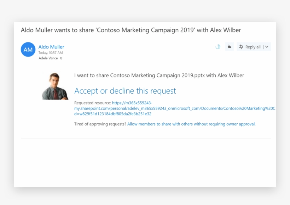Click the sender's profile photo
Image resolution: width=290 pixels, height=205 pixels.
(55, 86)
